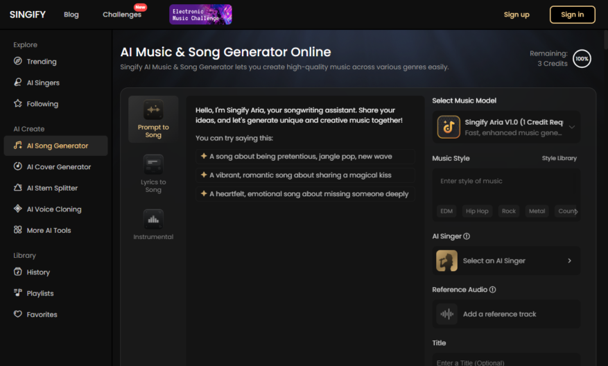Choose the 'being pretentious, jangle pop' suggestion
This screenshot has width=608, height=366.
(305, 157)
